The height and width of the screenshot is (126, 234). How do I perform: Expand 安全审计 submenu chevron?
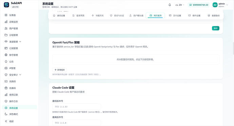tap(20, 75)
